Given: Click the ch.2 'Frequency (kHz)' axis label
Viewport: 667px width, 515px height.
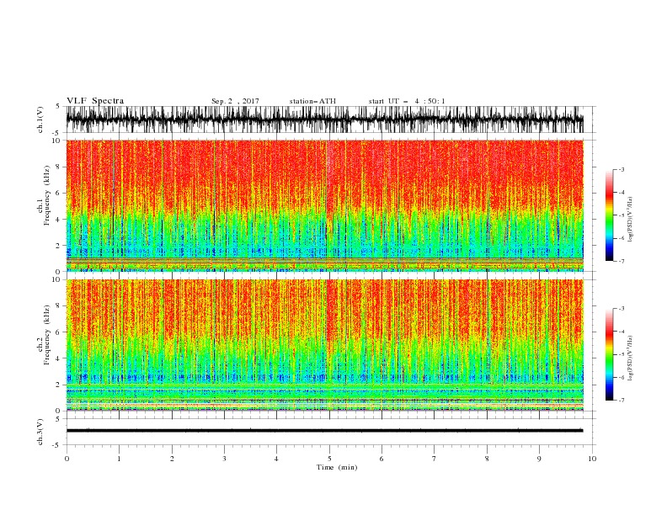Looking at the screenshot, I should click(46, 335).
